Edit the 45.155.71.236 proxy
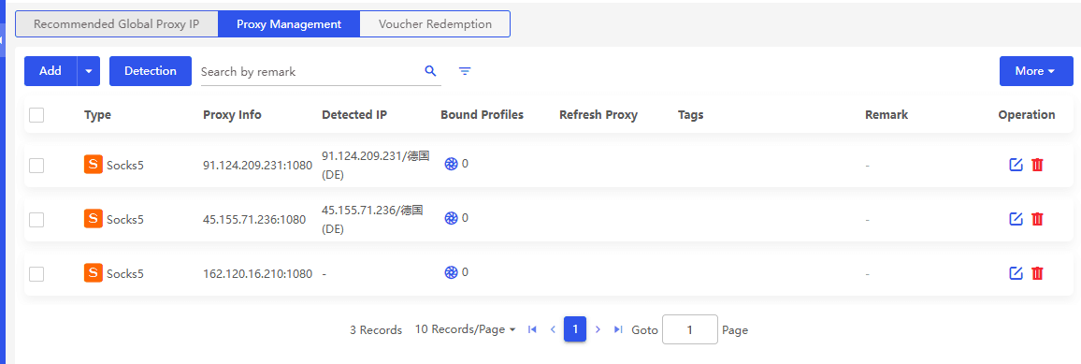1081x364 pixels. click(1016, 219)
